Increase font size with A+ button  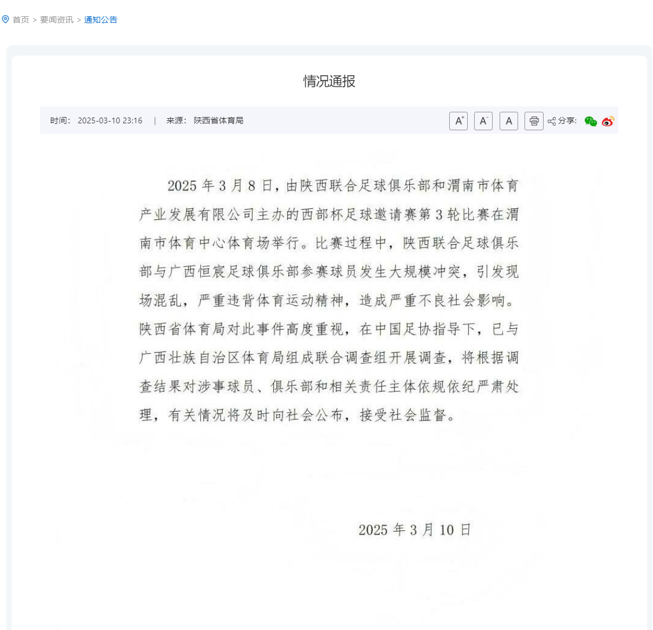(x=458, y=121)
